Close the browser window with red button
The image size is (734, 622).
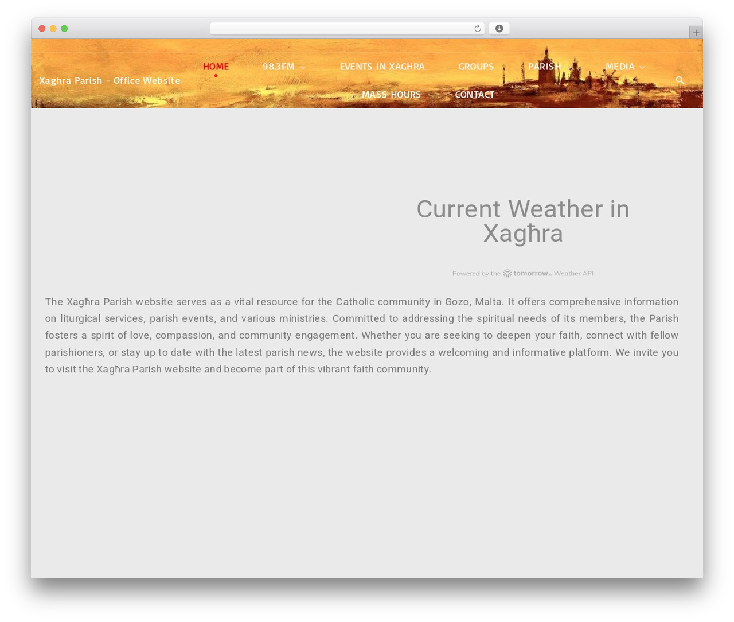point(42,29)
